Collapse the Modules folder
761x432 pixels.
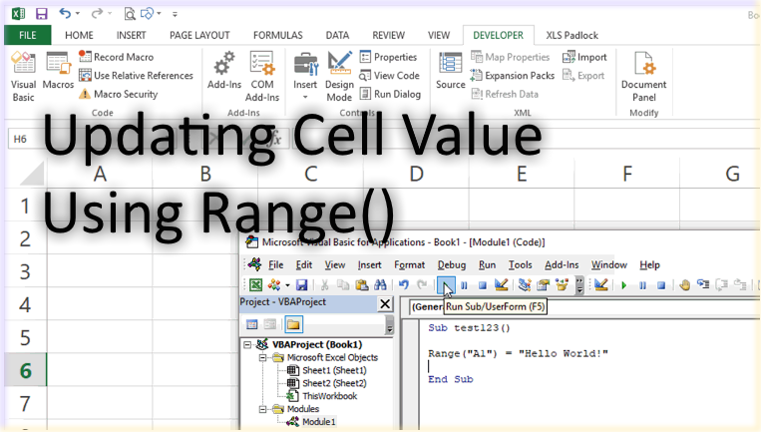262,409
